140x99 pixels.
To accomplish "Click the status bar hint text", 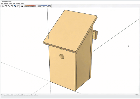I will (21, 95).
